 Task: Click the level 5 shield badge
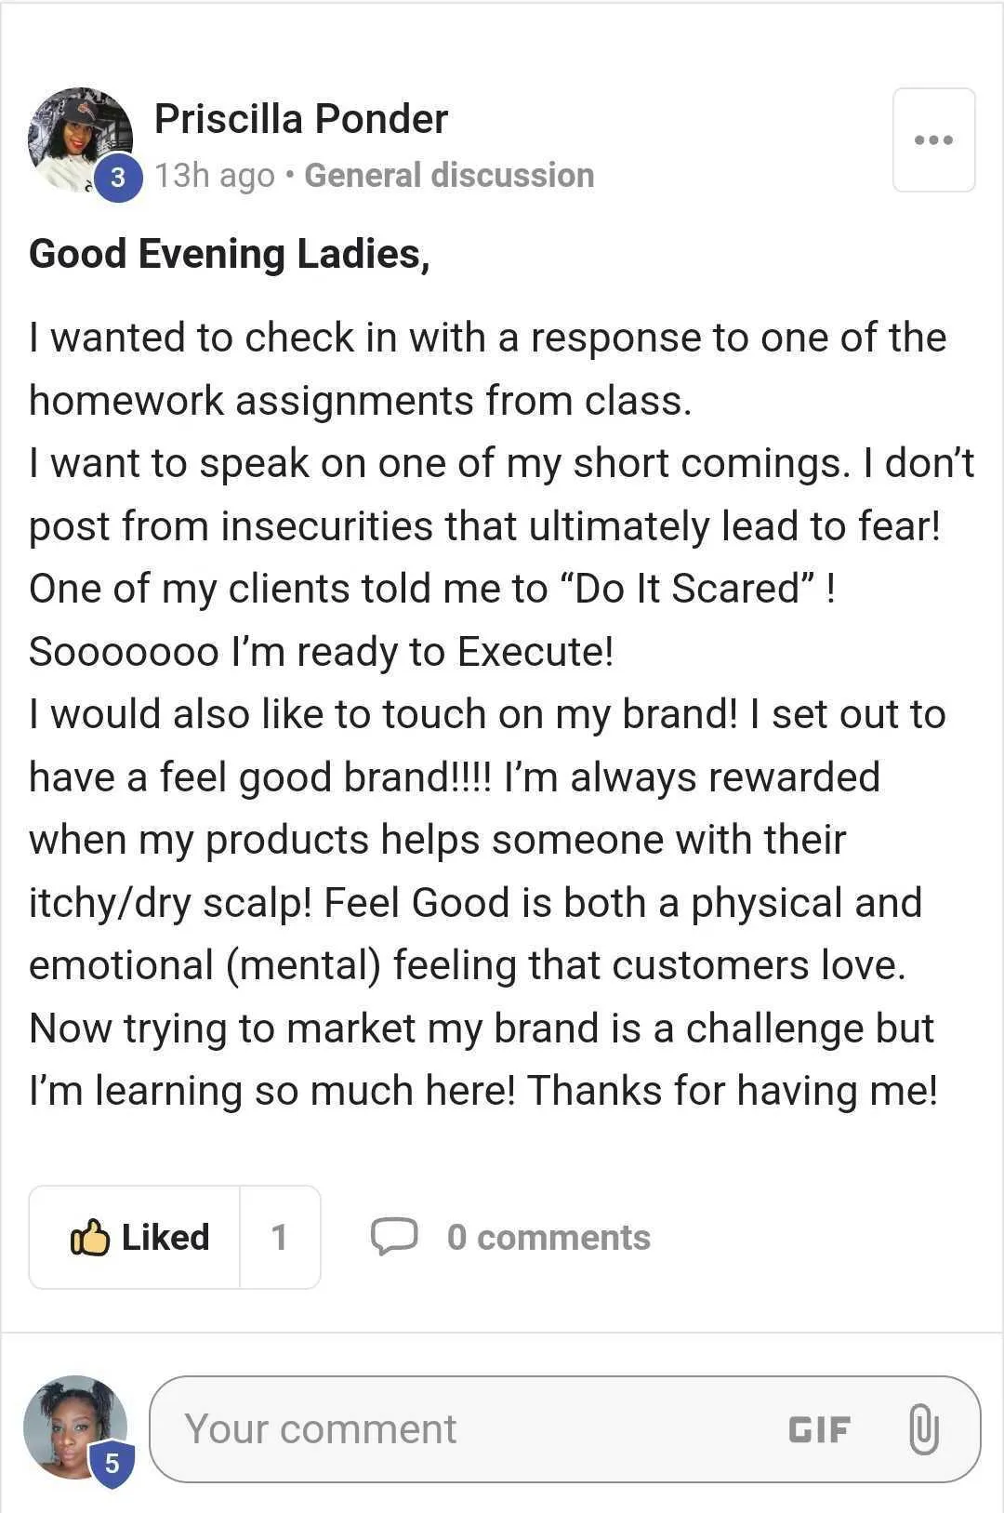[x=112, y=1464]
